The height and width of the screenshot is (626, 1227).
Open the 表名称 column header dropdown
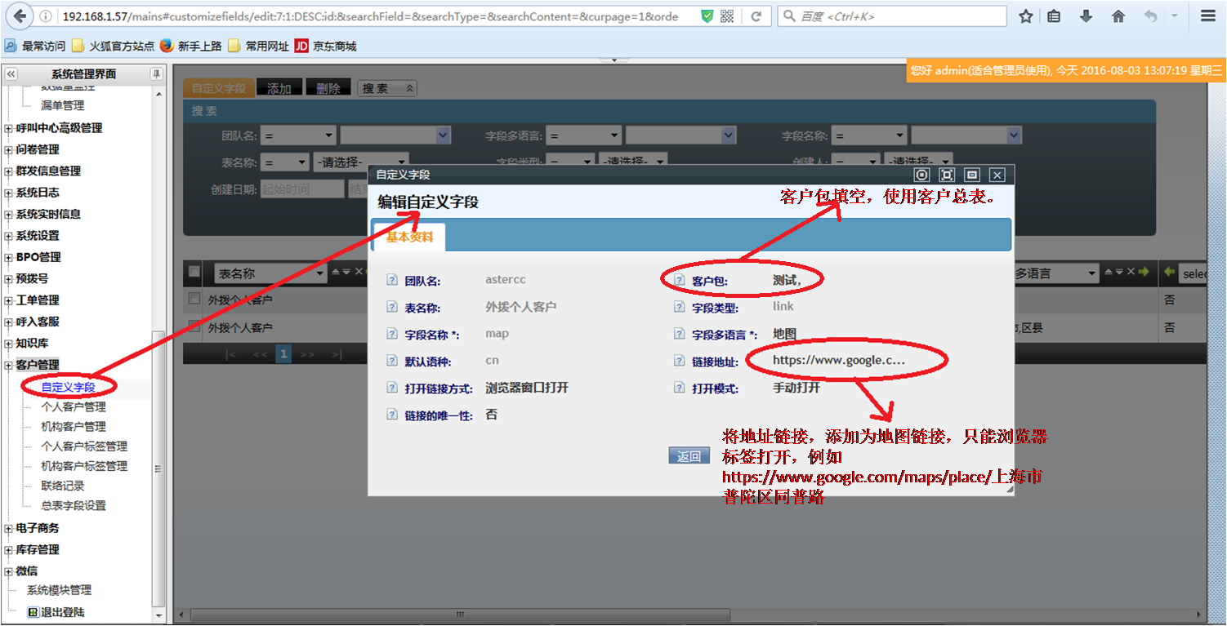coord(320,273)
